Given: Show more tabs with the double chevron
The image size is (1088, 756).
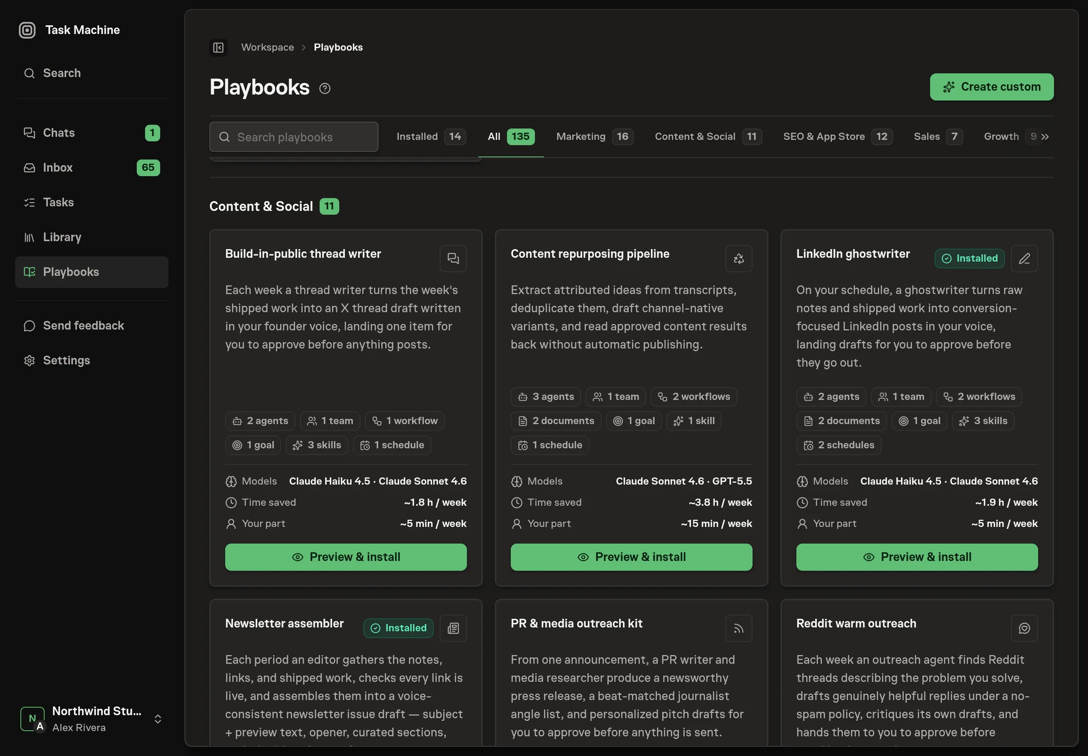Looking at the screenshot, I should (1045, 137).
